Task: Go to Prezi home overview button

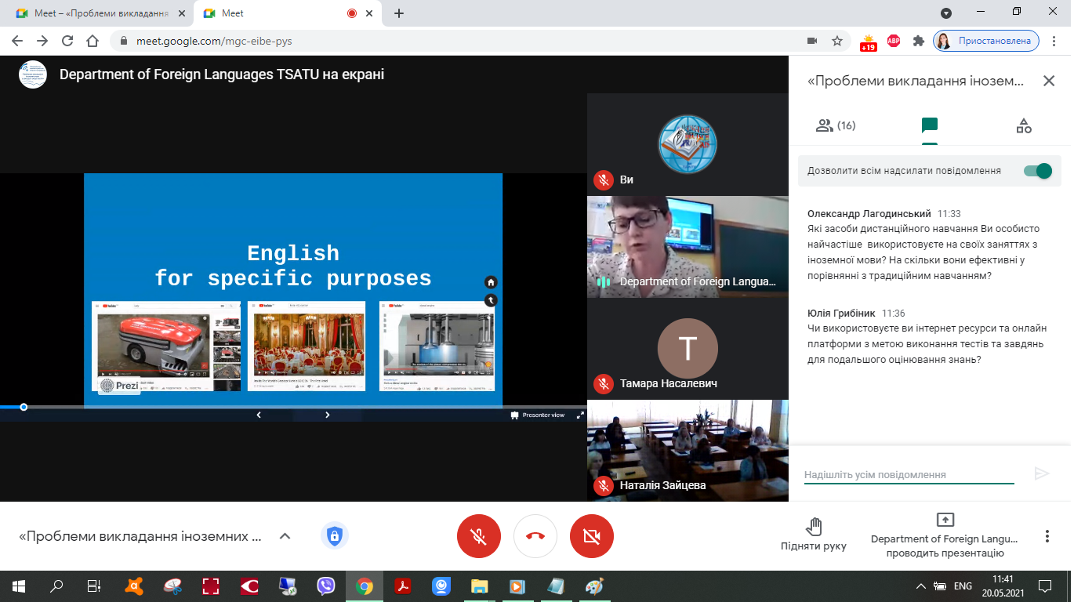Action: tap(491, 282)
